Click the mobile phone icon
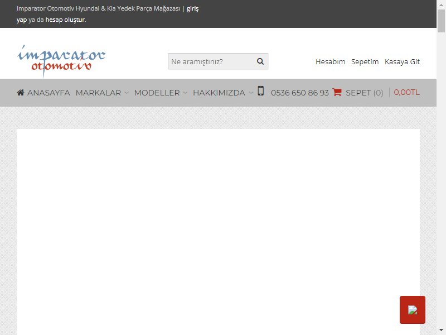446x335 pixels. [x=260, y=91]
